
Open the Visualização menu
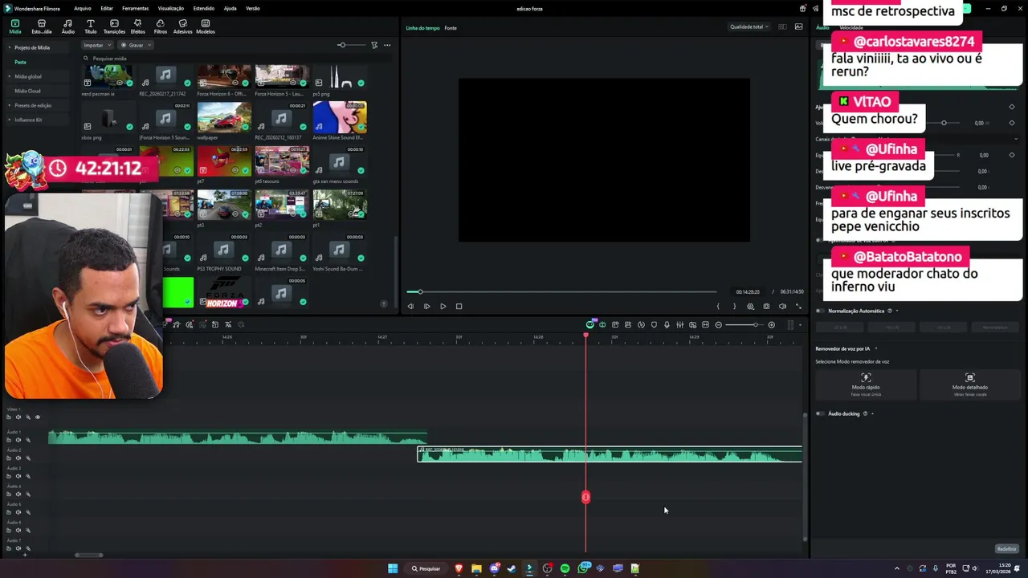click(170, 8)
